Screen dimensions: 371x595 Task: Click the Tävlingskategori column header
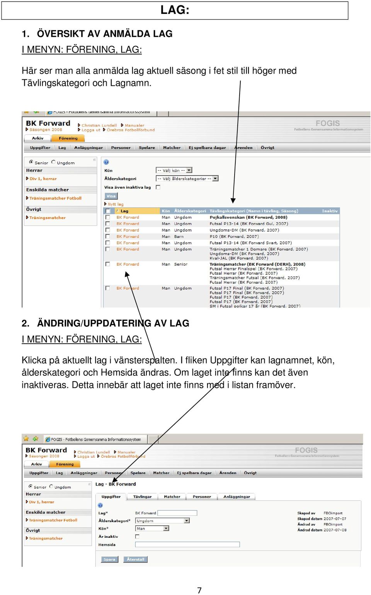[x=254, y=211]
